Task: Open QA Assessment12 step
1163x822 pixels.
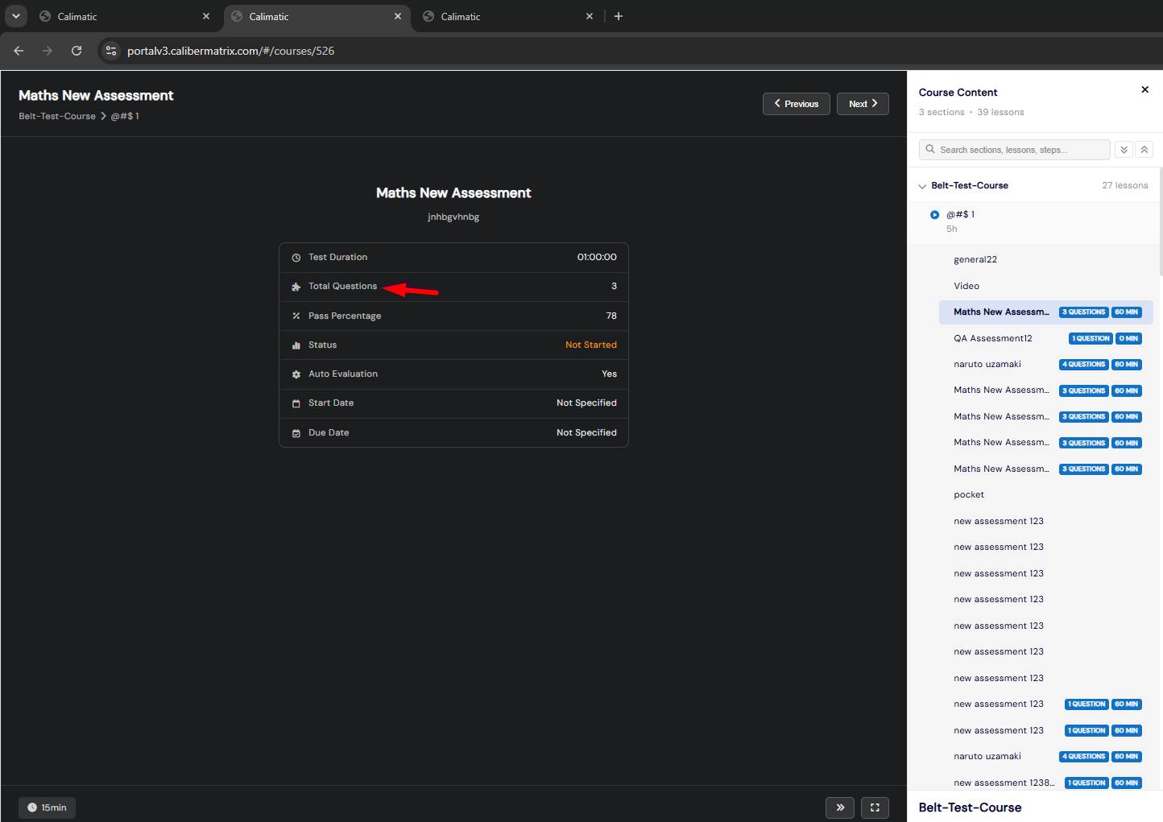Action: [x=992, y=338]
